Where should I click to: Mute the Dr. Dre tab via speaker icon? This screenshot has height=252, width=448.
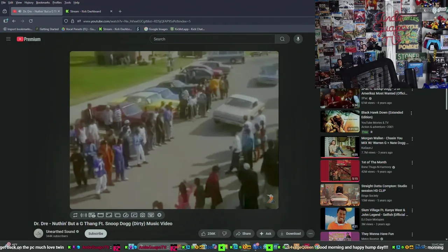click(x=20, y=11)
